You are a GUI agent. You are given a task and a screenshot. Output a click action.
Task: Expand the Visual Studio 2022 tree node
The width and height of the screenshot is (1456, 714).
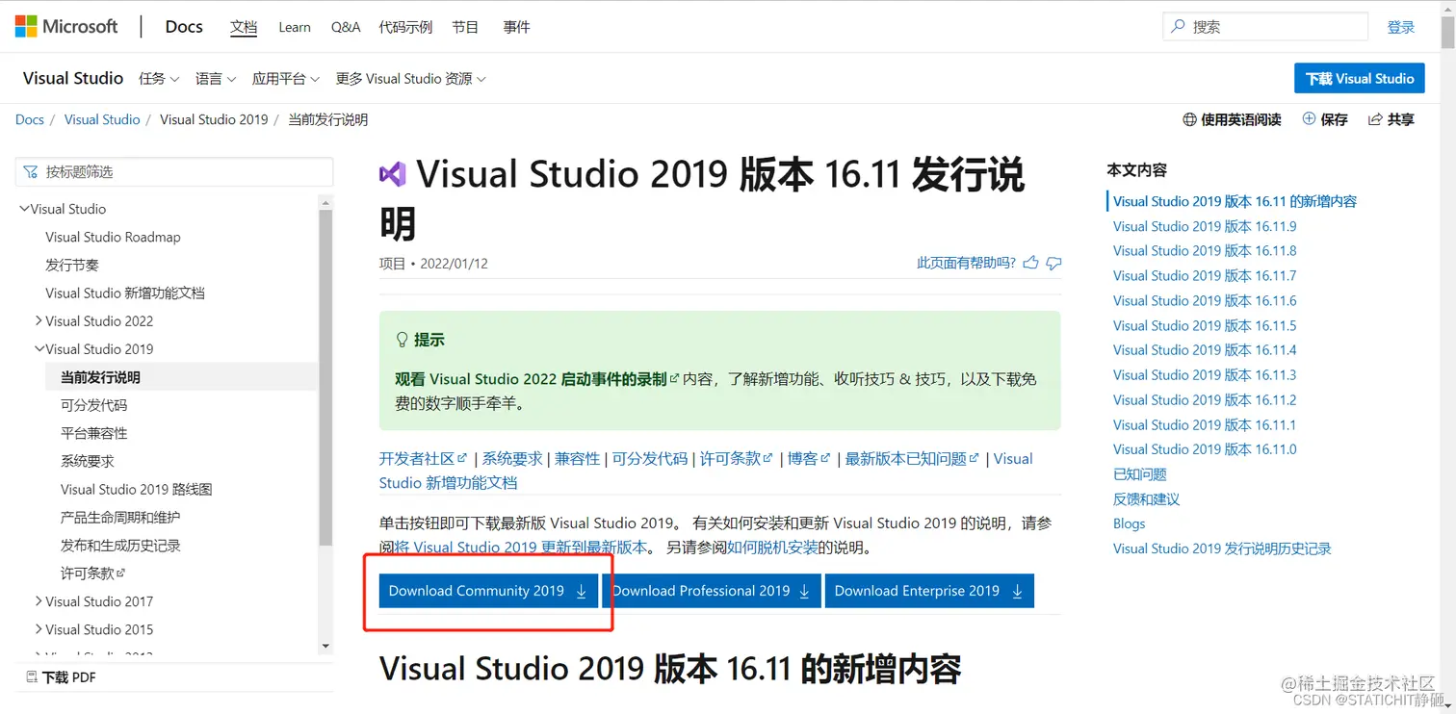tap(39, 320)
